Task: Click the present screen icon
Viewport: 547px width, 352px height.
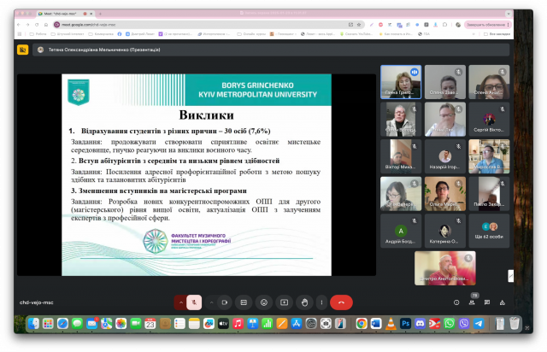Action: coord(283,302)
